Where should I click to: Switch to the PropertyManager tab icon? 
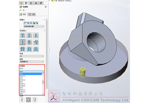26,3
